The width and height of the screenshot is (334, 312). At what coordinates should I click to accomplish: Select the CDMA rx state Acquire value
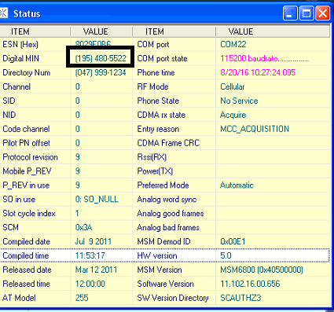233,115
